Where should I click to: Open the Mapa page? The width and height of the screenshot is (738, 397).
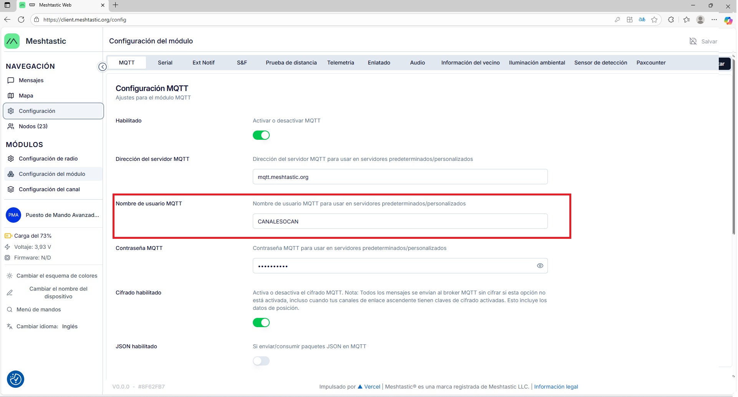pyautogui.click(x=26, y=96)
